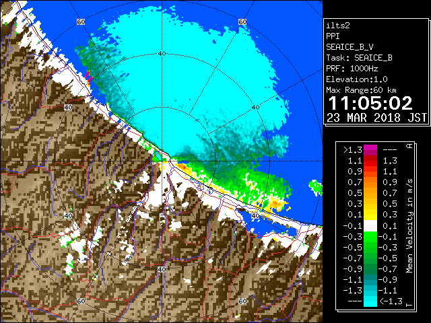Click the '60' range label at lower right
Viewport: 431px width, 323px height.
(242, 301)
